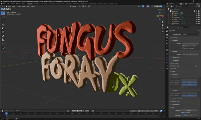The image size is (201, 120).
Task: Open the Render Engine dropdown
Action: pos(191,35)
